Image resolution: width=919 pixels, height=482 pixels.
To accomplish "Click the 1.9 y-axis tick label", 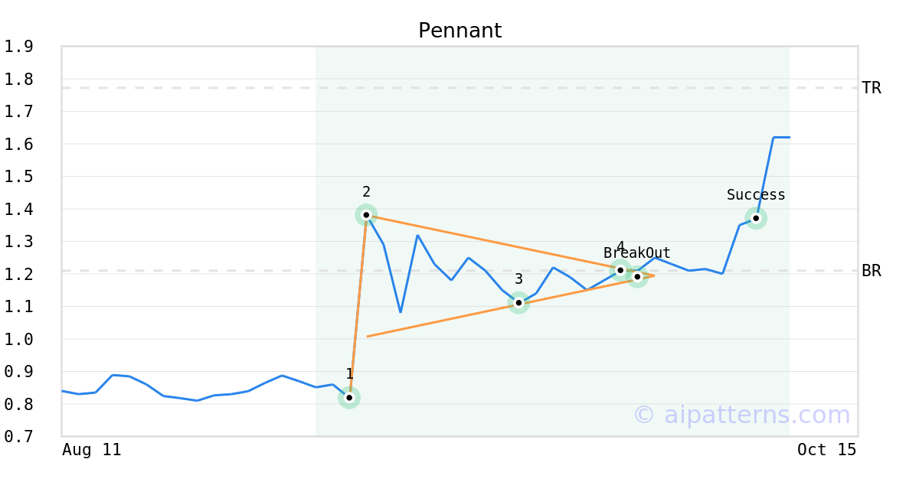I will coord(18,47).
